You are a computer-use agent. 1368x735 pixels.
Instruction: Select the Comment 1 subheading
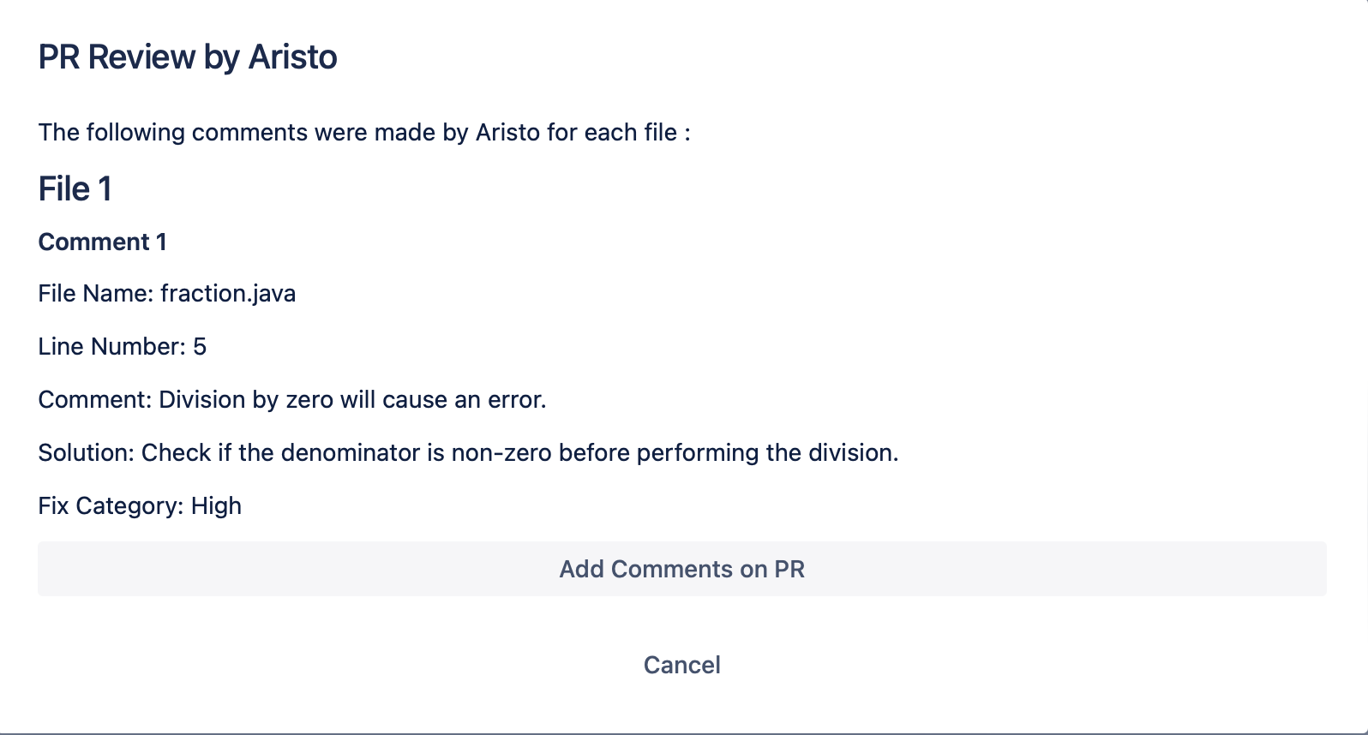click(102, 242)
